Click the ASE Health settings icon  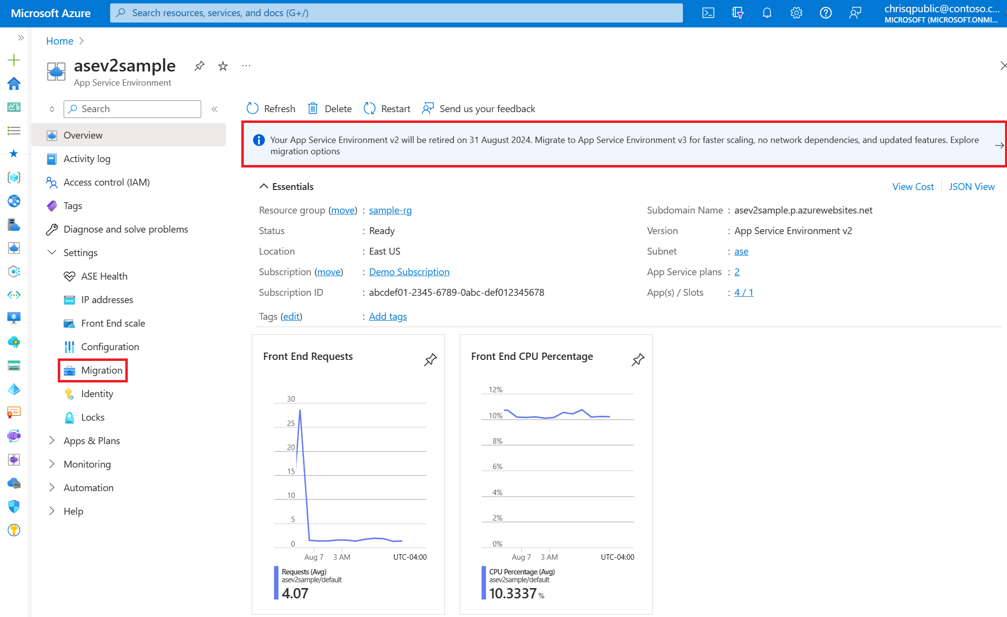(x=70, y=275)
